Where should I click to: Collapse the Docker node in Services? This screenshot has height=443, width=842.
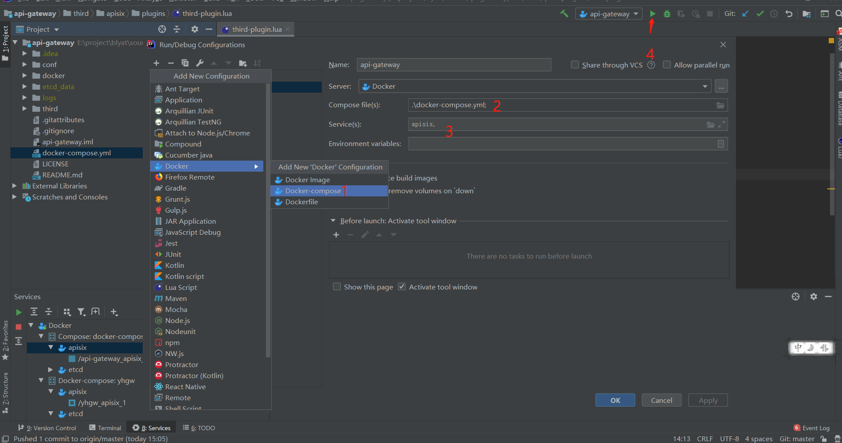[x=31, y=325]
